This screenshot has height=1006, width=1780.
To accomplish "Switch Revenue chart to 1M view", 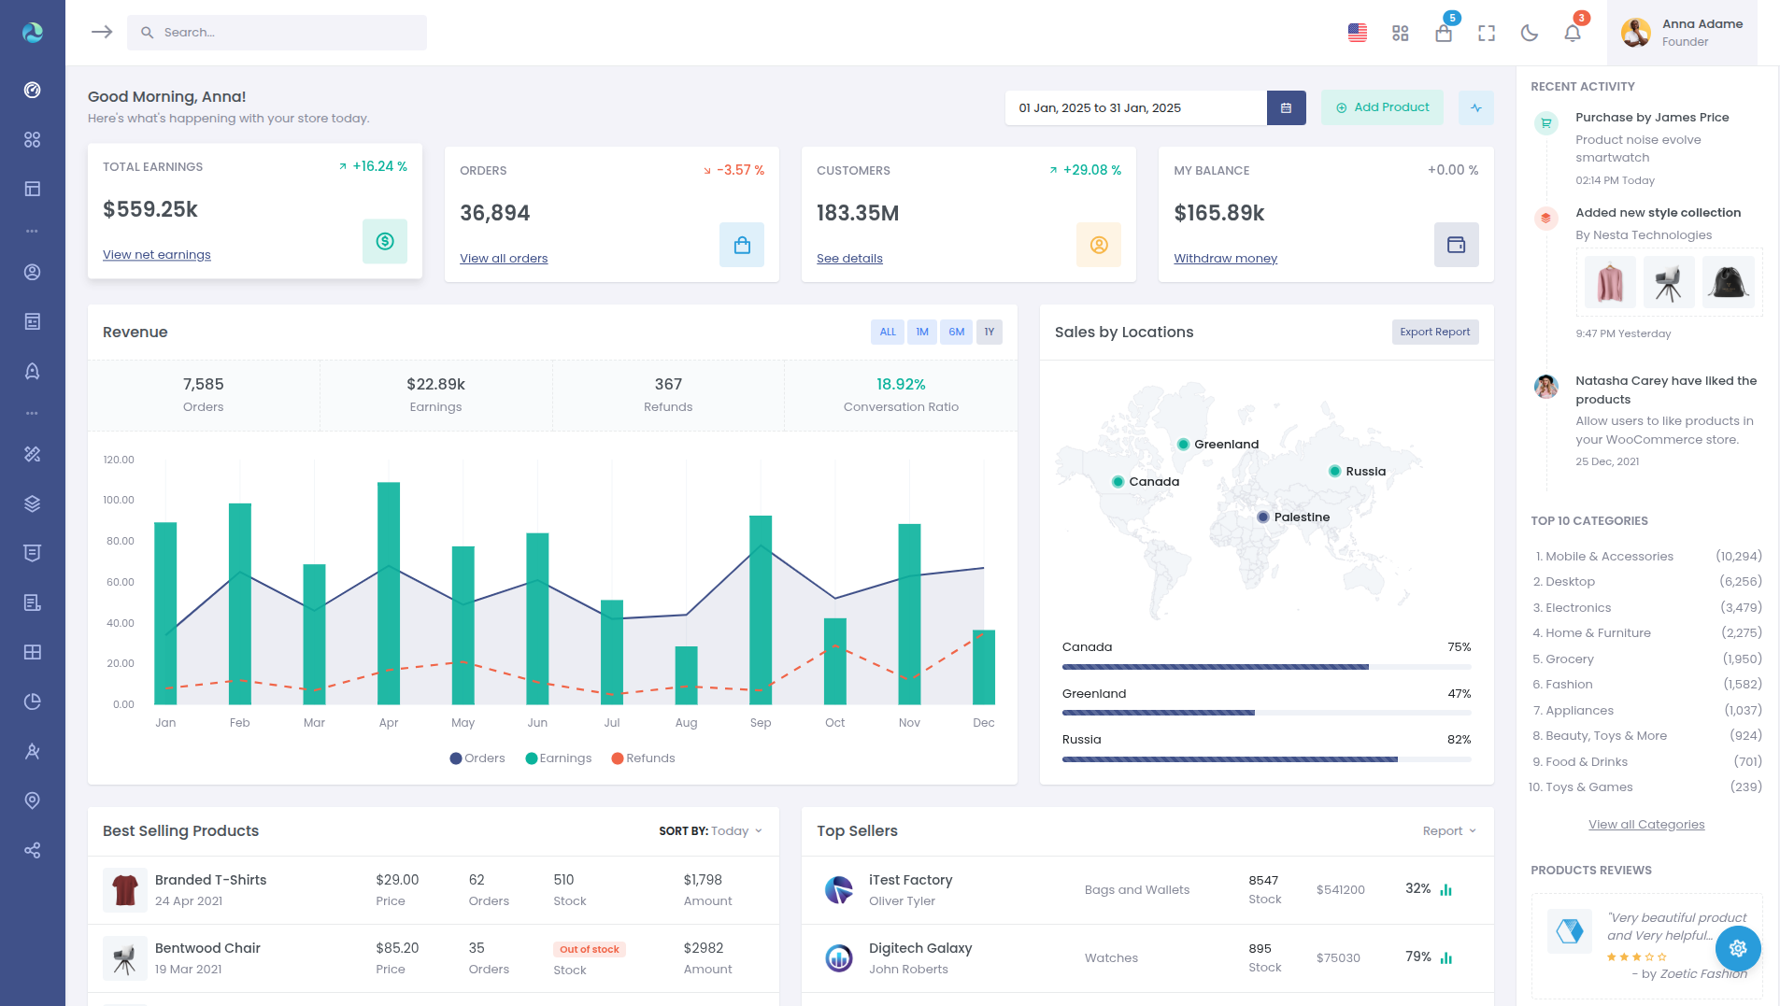I will [921, 332].
